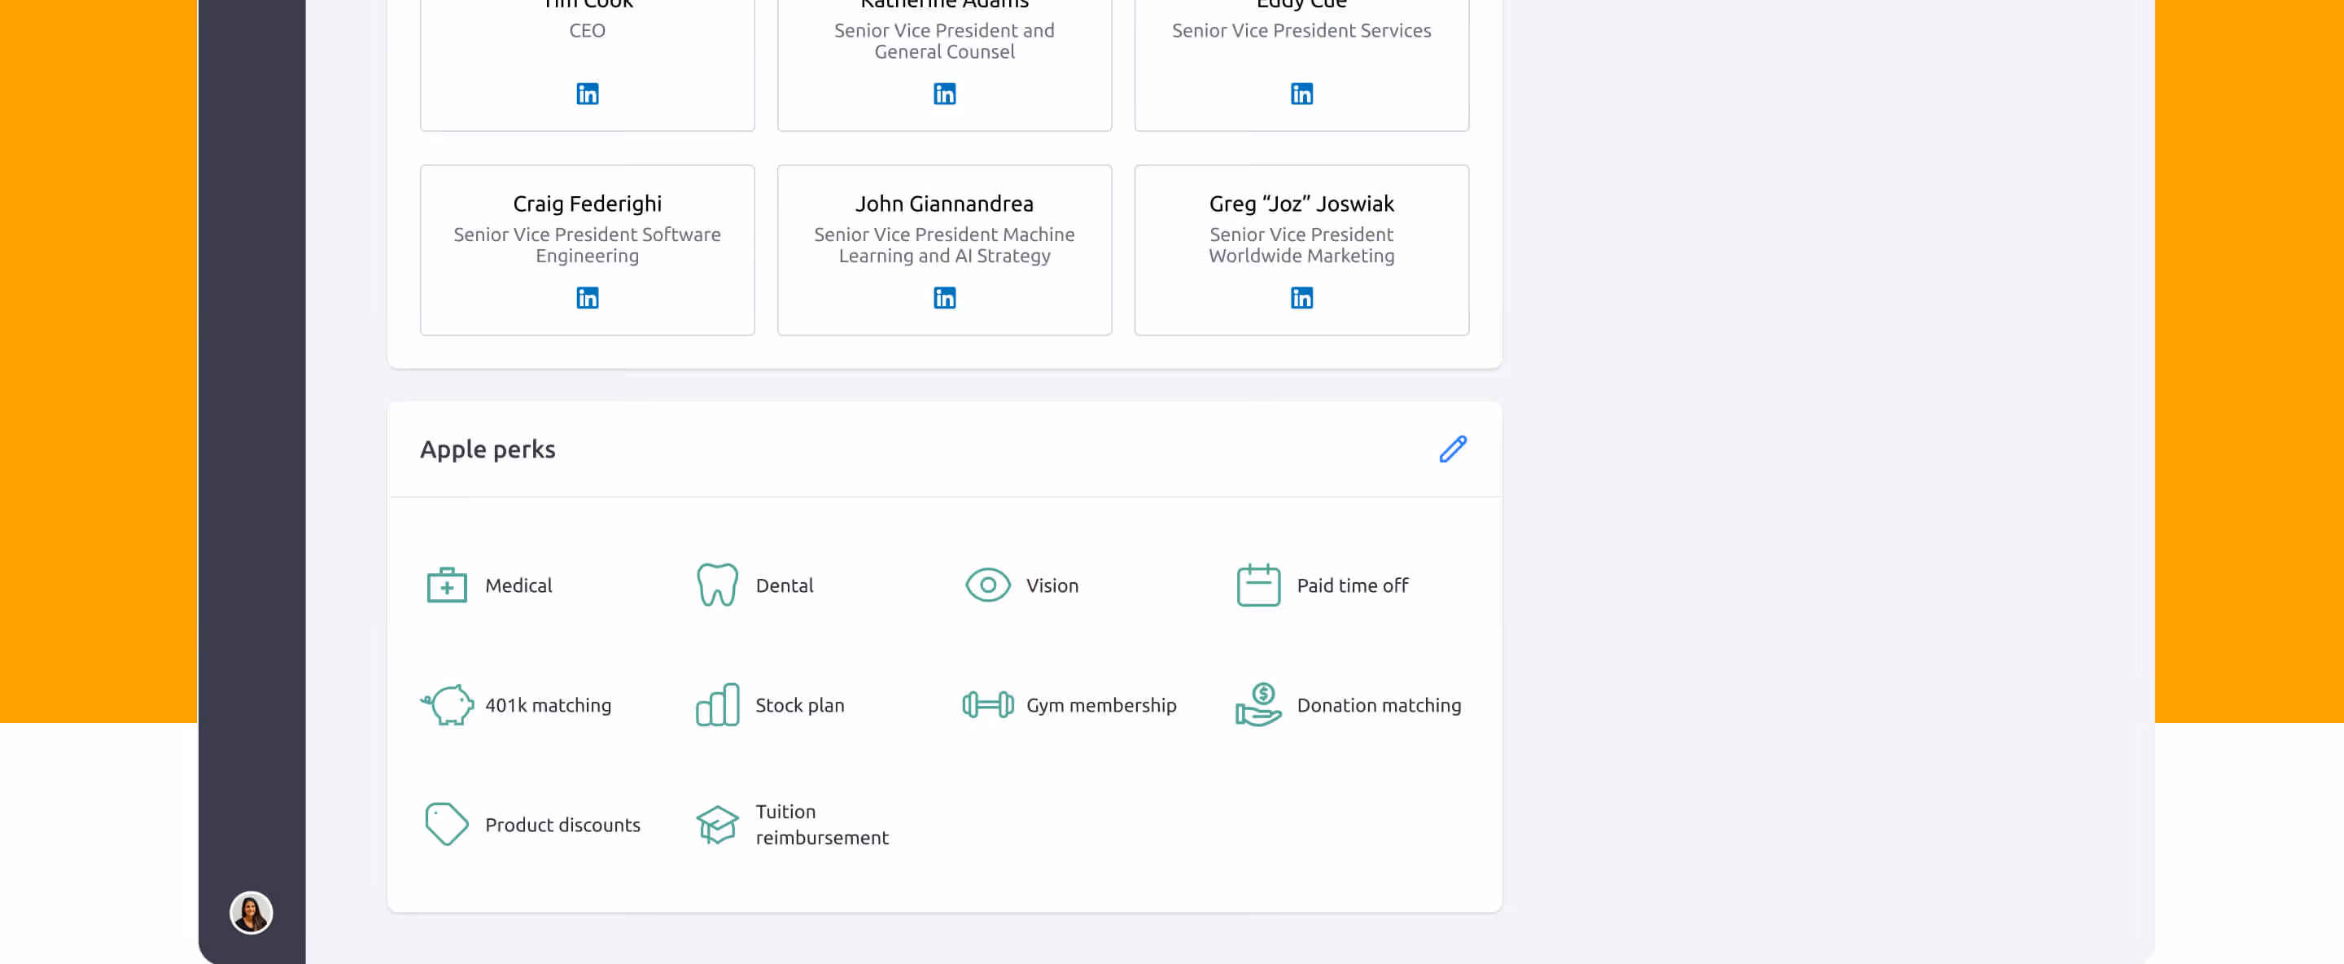Click the Medical first-aid kit icon
Image resolution: width=2344 pixels, height=964 pixels.
point(446,585)
